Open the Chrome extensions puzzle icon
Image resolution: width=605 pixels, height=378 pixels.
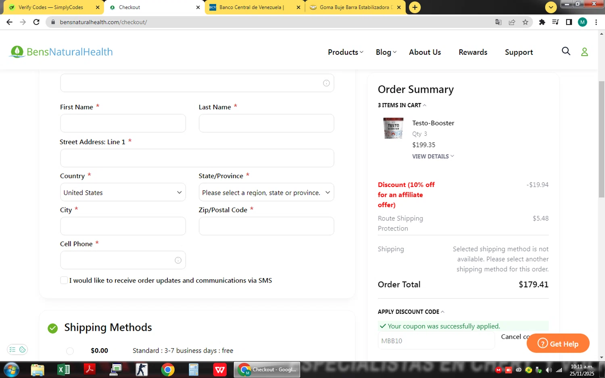coord(542,22)
